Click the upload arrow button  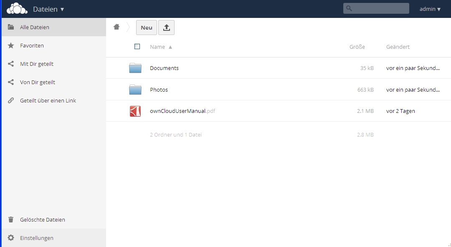(166, 27)
